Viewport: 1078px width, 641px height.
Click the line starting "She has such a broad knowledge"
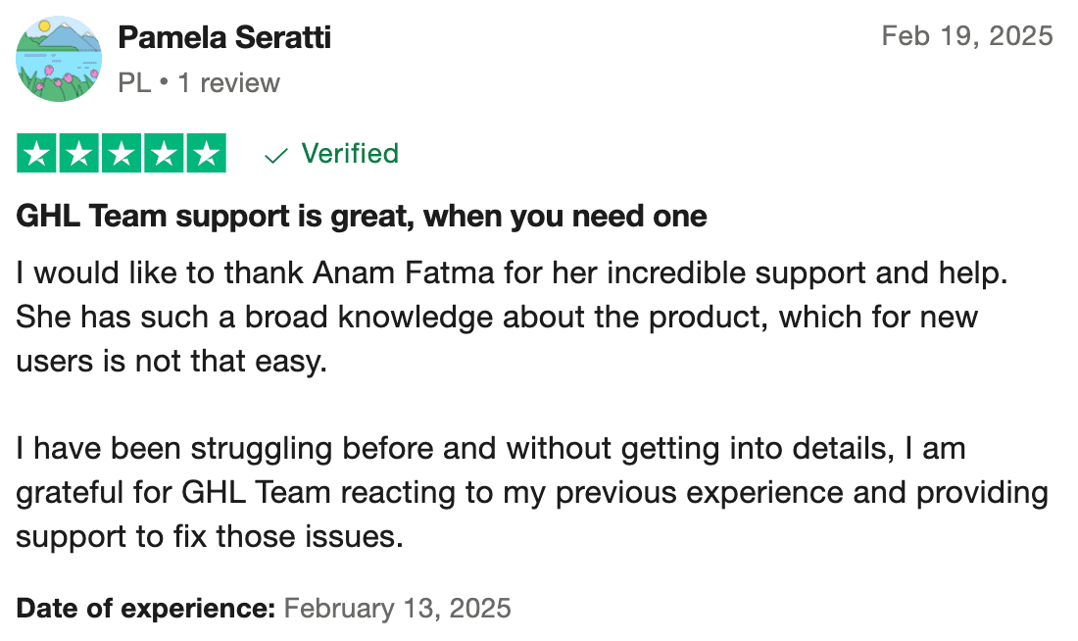tap(497, 318)
